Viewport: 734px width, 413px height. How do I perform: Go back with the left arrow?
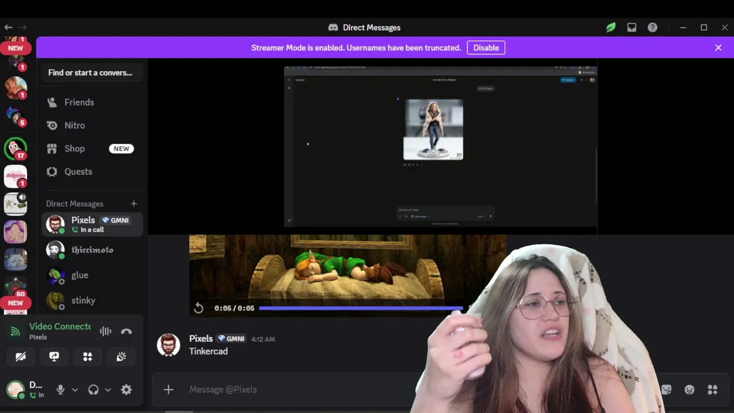[9, 28]
